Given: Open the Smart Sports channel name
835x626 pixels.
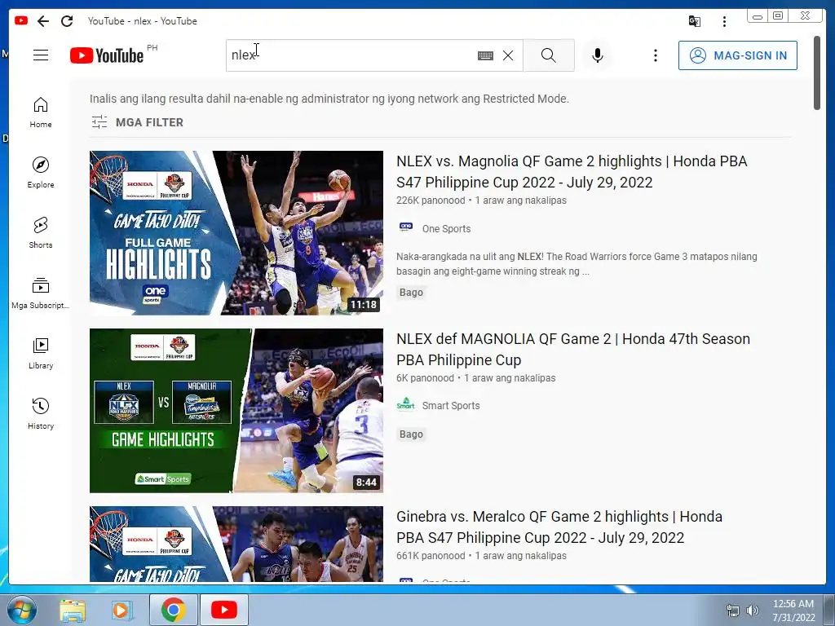Looking at the screenshot, I should tap(450, 406).
